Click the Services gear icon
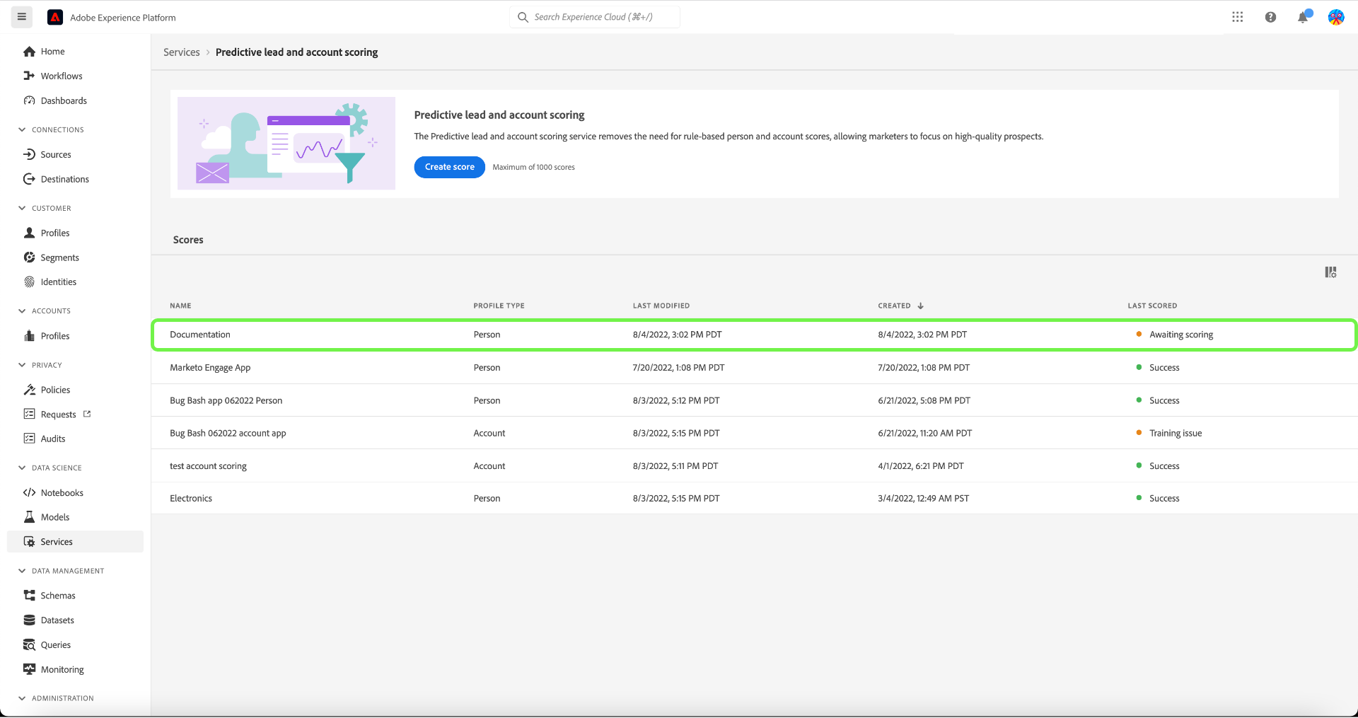 coord(29,542)
